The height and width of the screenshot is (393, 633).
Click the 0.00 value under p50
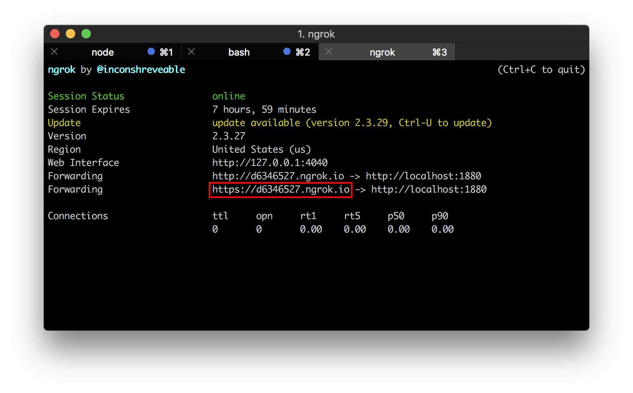tap(399, 229)
